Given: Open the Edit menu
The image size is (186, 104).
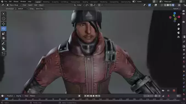Looking at the screenshot, I should 10,2.
